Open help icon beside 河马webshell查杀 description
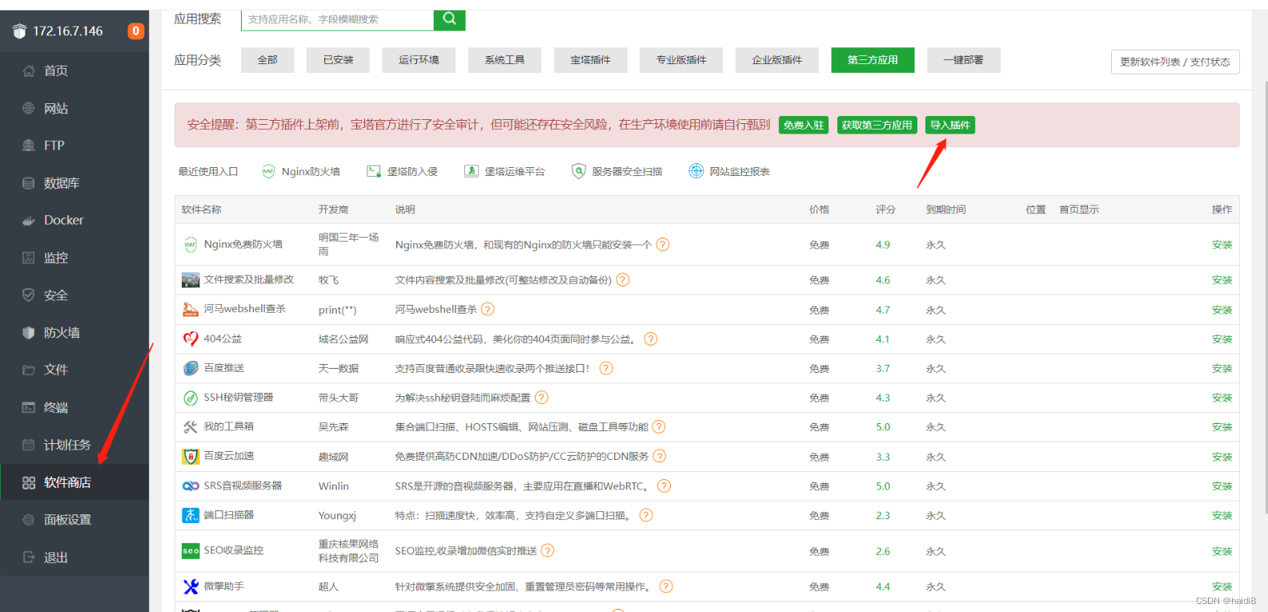 point(488,310)
